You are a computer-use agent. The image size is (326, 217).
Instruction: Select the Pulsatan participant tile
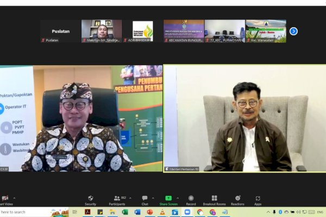point(60,31)
